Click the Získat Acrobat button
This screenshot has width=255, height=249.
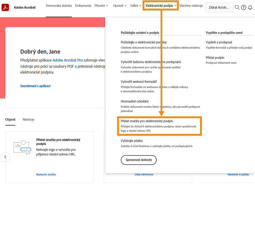pyautogui.click(x=219, y=7)
